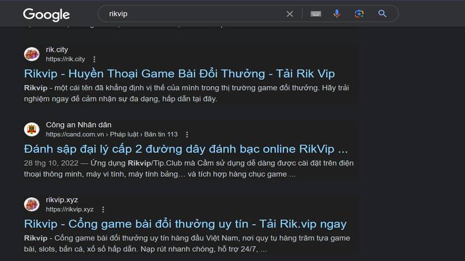Screen dimensions: 465x261
Task: Click the rikvip.xyz result favicon
Action: click(x=31, y=204)
